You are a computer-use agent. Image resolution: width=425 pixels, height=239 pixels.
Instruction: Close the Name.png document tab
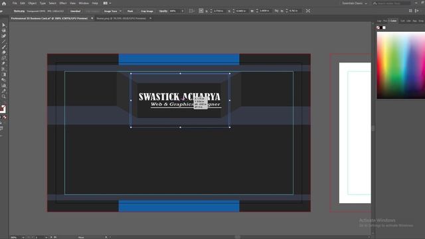[151, 19]
